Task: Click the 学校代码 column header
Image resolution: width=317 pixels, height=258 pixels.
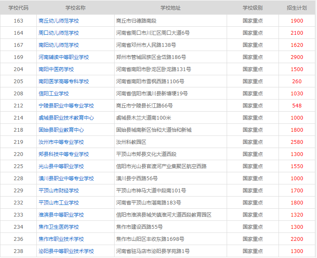Action: pos(18,8)
